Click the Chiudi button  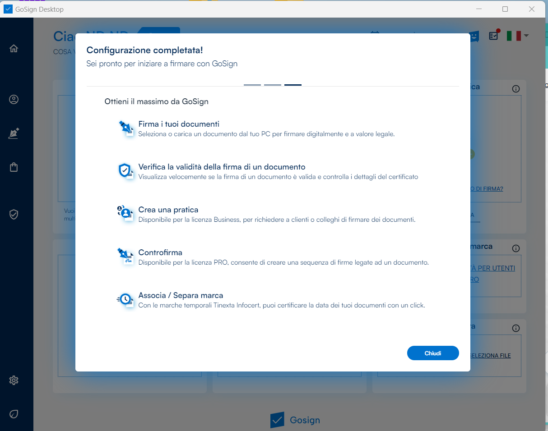pos(432,353)
